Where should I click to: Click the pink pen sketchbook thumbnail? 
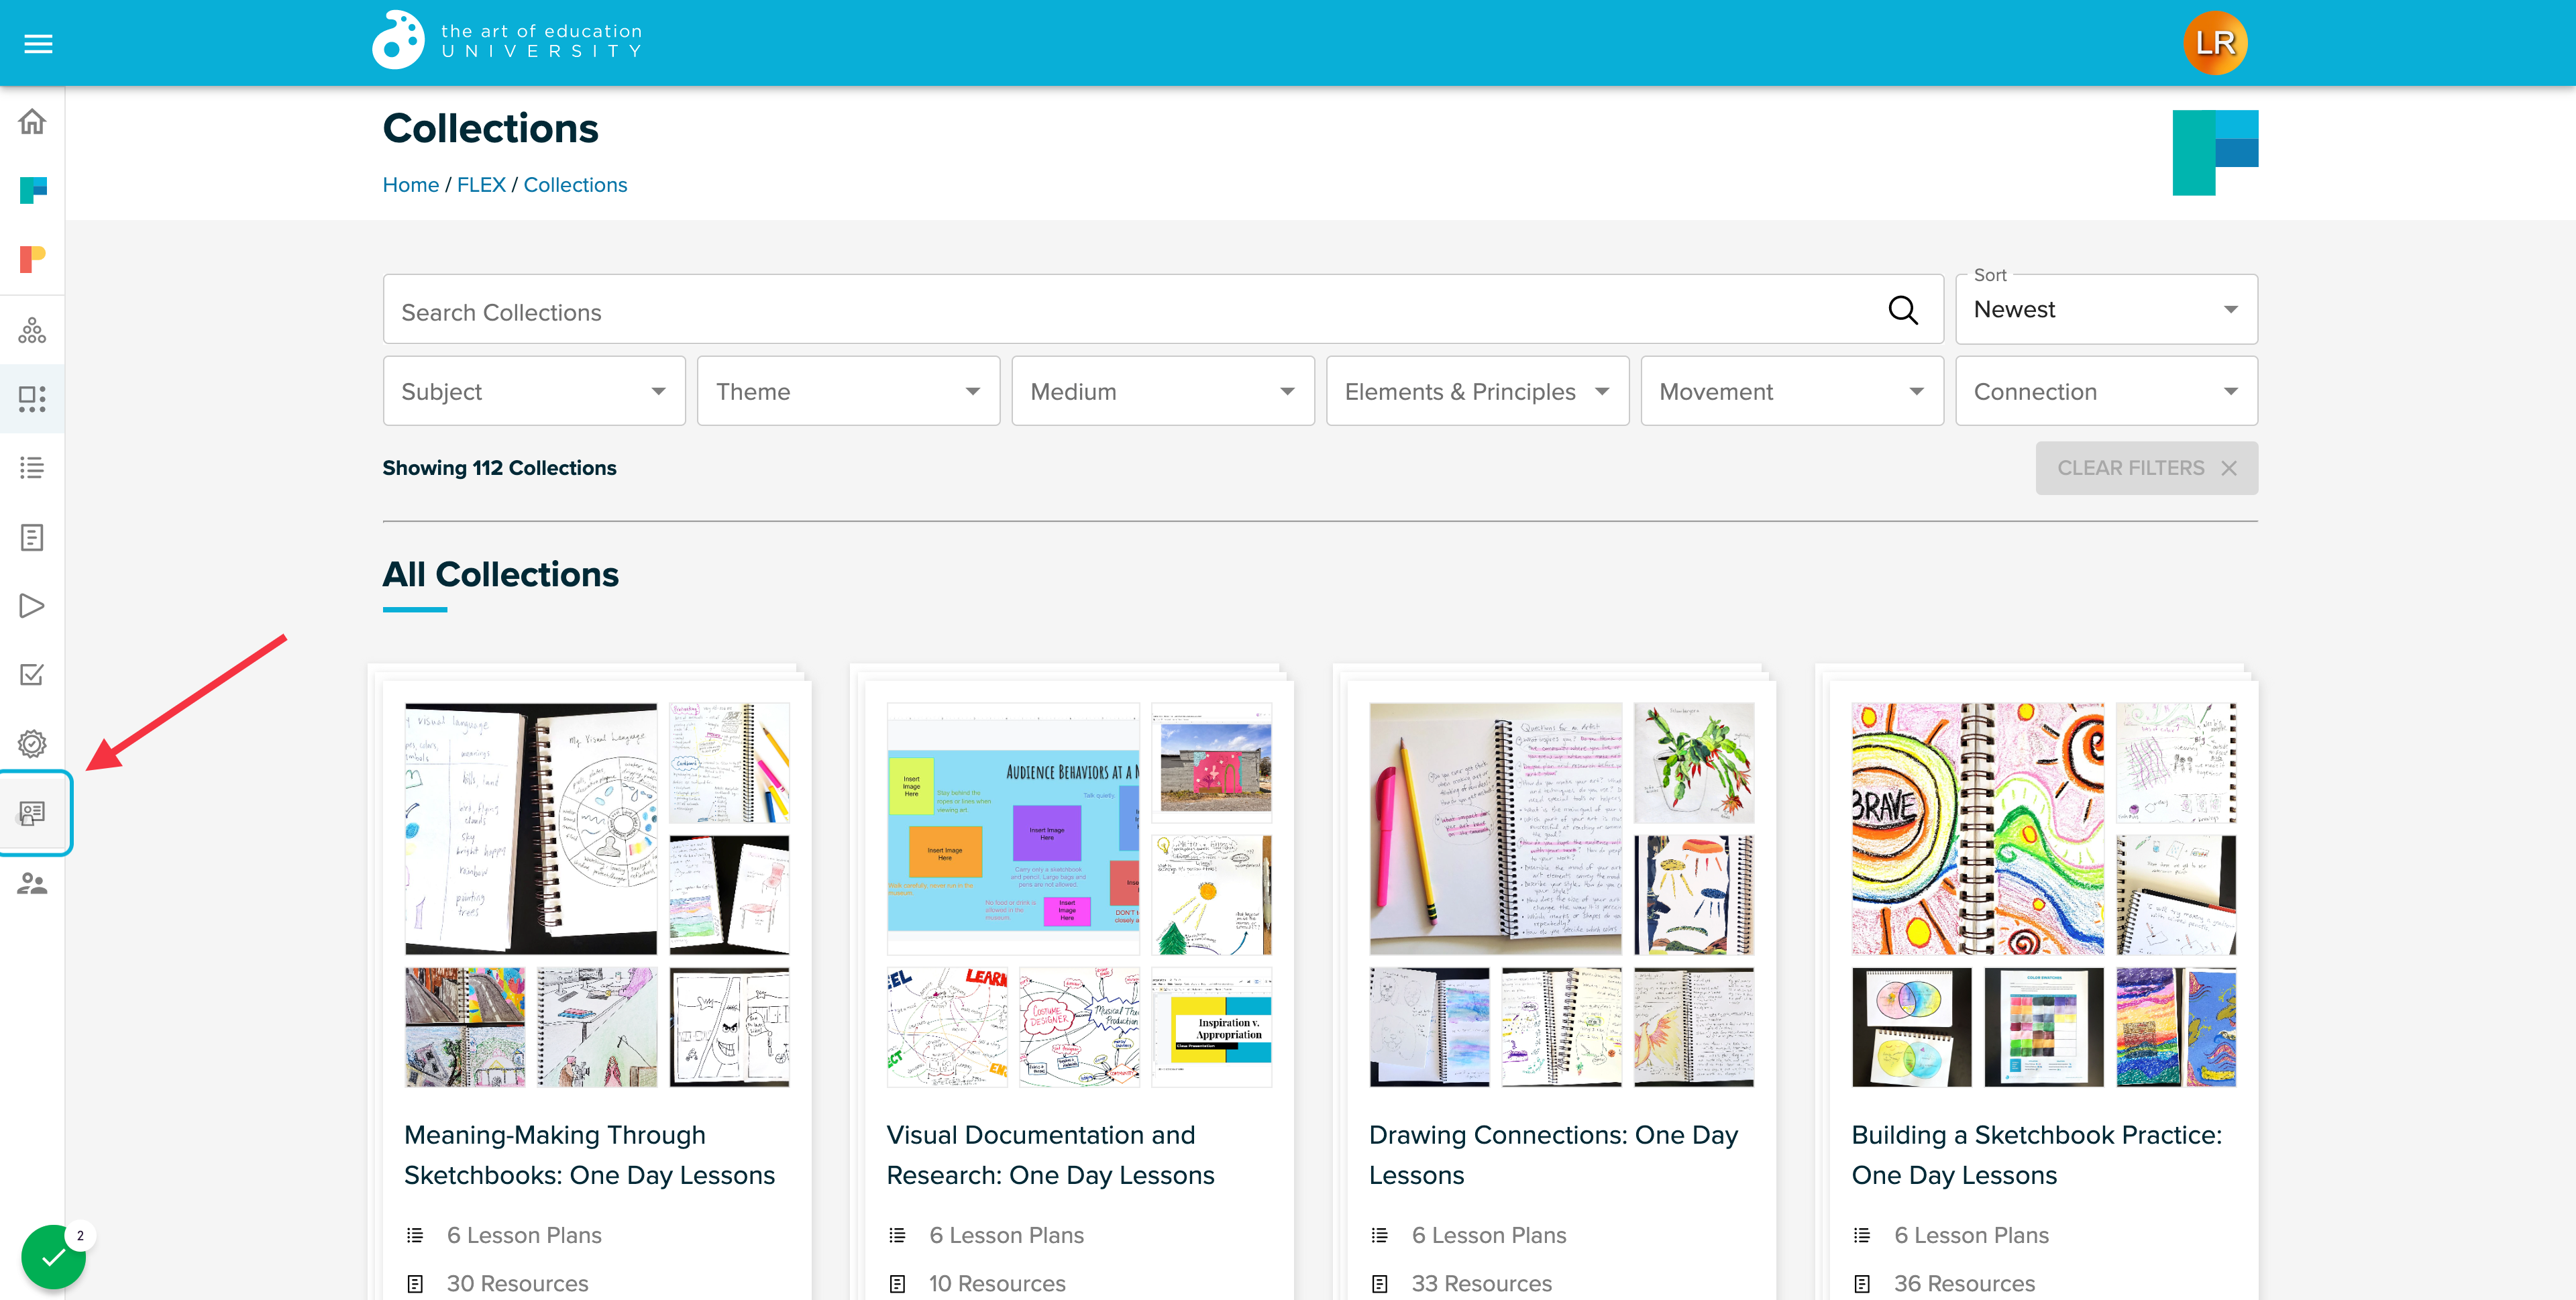click(1496, 829)
